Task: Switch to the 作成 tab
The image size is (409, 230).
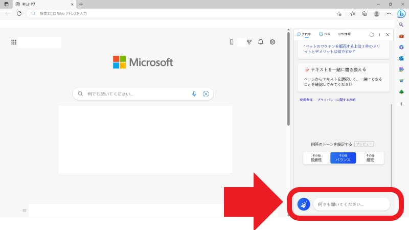Action: click(x=325, y=34)
